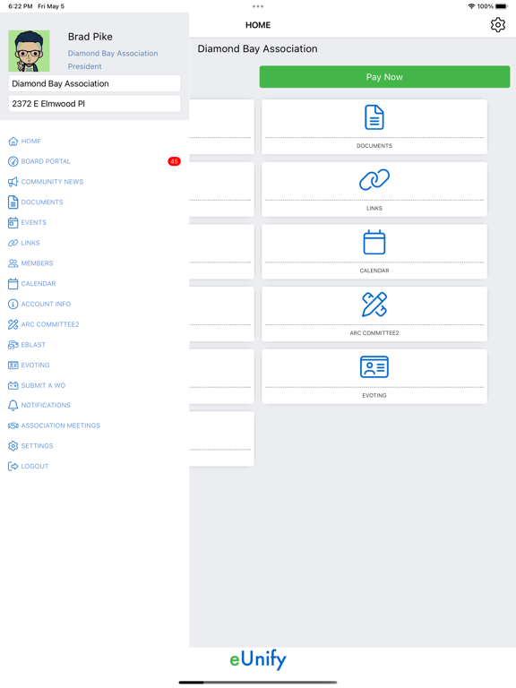Image resolution: width=516 pixels, height=688 pixels.
Task: Click the red 45 notification badge
Action: click(174, 161)
